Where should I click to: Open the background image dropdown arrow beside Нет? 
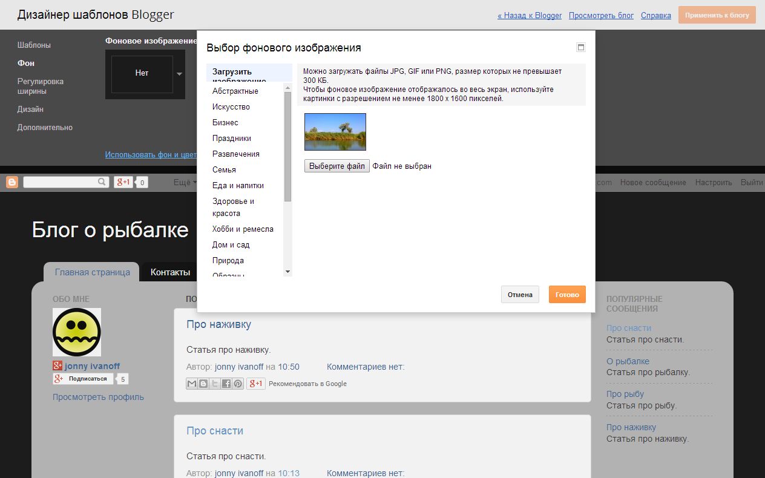pyautogui.click(x=179, y=74)
